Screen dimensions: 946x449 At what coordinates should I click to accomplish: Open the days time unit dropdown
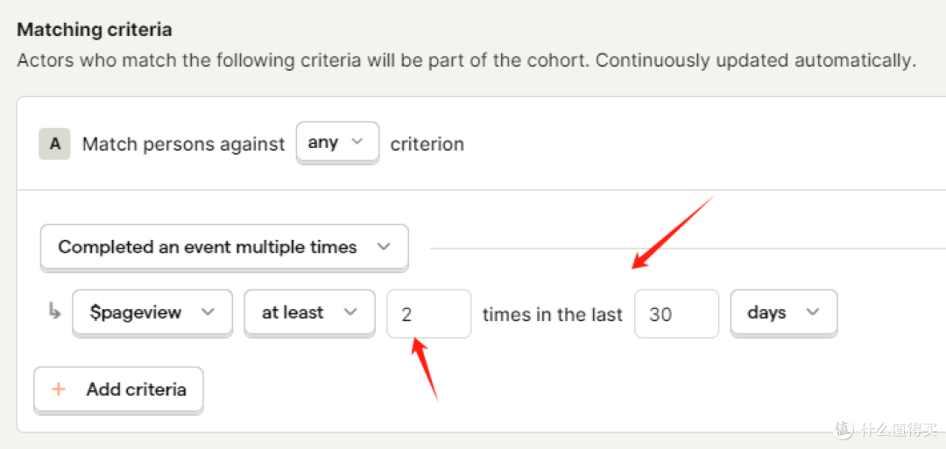(x=783, y=312)
